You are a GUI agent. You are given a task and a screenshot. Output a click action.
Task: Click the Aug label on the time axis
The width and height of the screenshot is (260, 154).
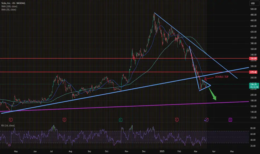[70, 151]
